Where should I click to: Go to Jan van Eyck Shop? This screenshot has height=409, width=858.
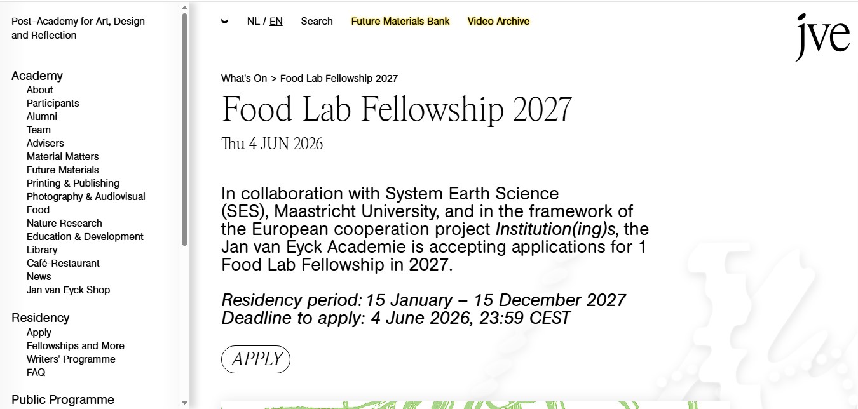pyautogui.click(x=68, y=290)
